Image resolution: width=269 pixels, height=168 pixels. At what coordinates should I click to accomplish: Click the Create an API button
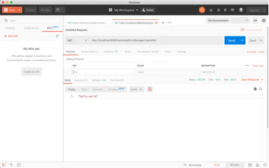31,72
